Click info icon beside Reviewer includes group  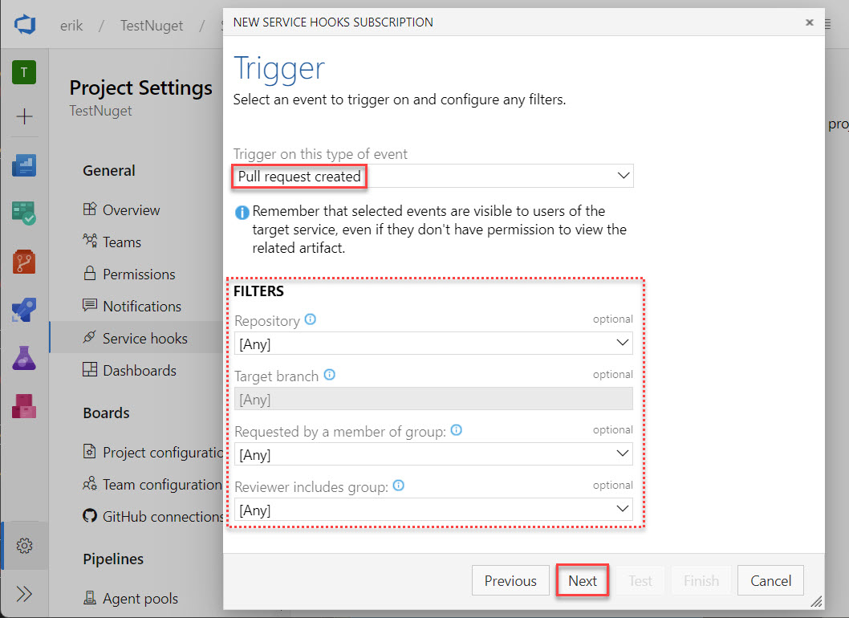point(399,486)
